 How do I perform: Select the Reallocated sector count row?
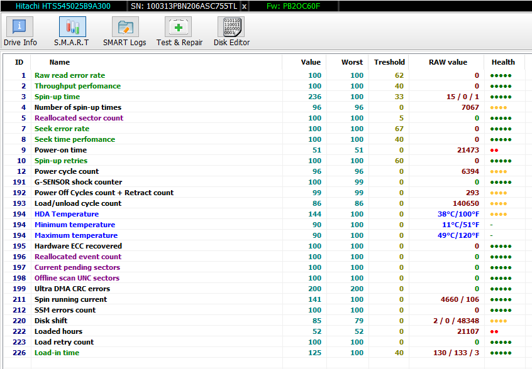(x=79, y=118)
